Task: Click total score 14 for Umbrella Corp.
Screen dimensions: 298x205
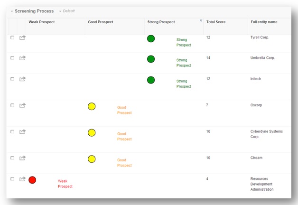Action: [x=208, y=58]
